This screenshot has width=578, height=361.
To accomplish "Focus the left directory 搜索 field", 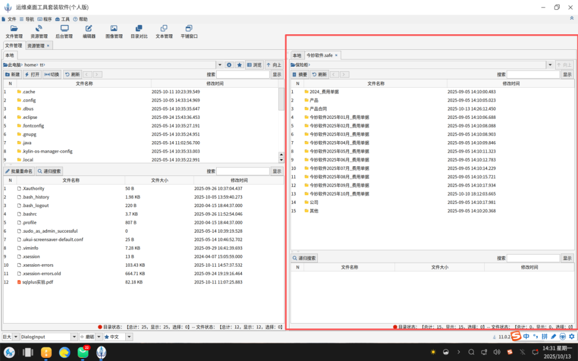I will tap(243, 74).
